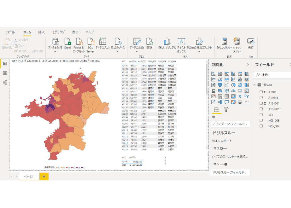Image resolution: width=291 pixels, height=208 pixels.
Task: Select the filled map visual
Action: coord(220,91)
